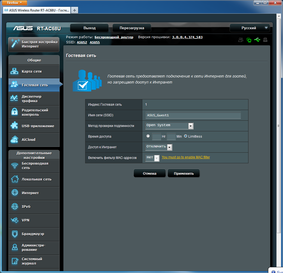The width and height of the screenshot is (283, 273).
Task: Click the SSID field containing ASUS_Guest1
Action: coord(193,115)
